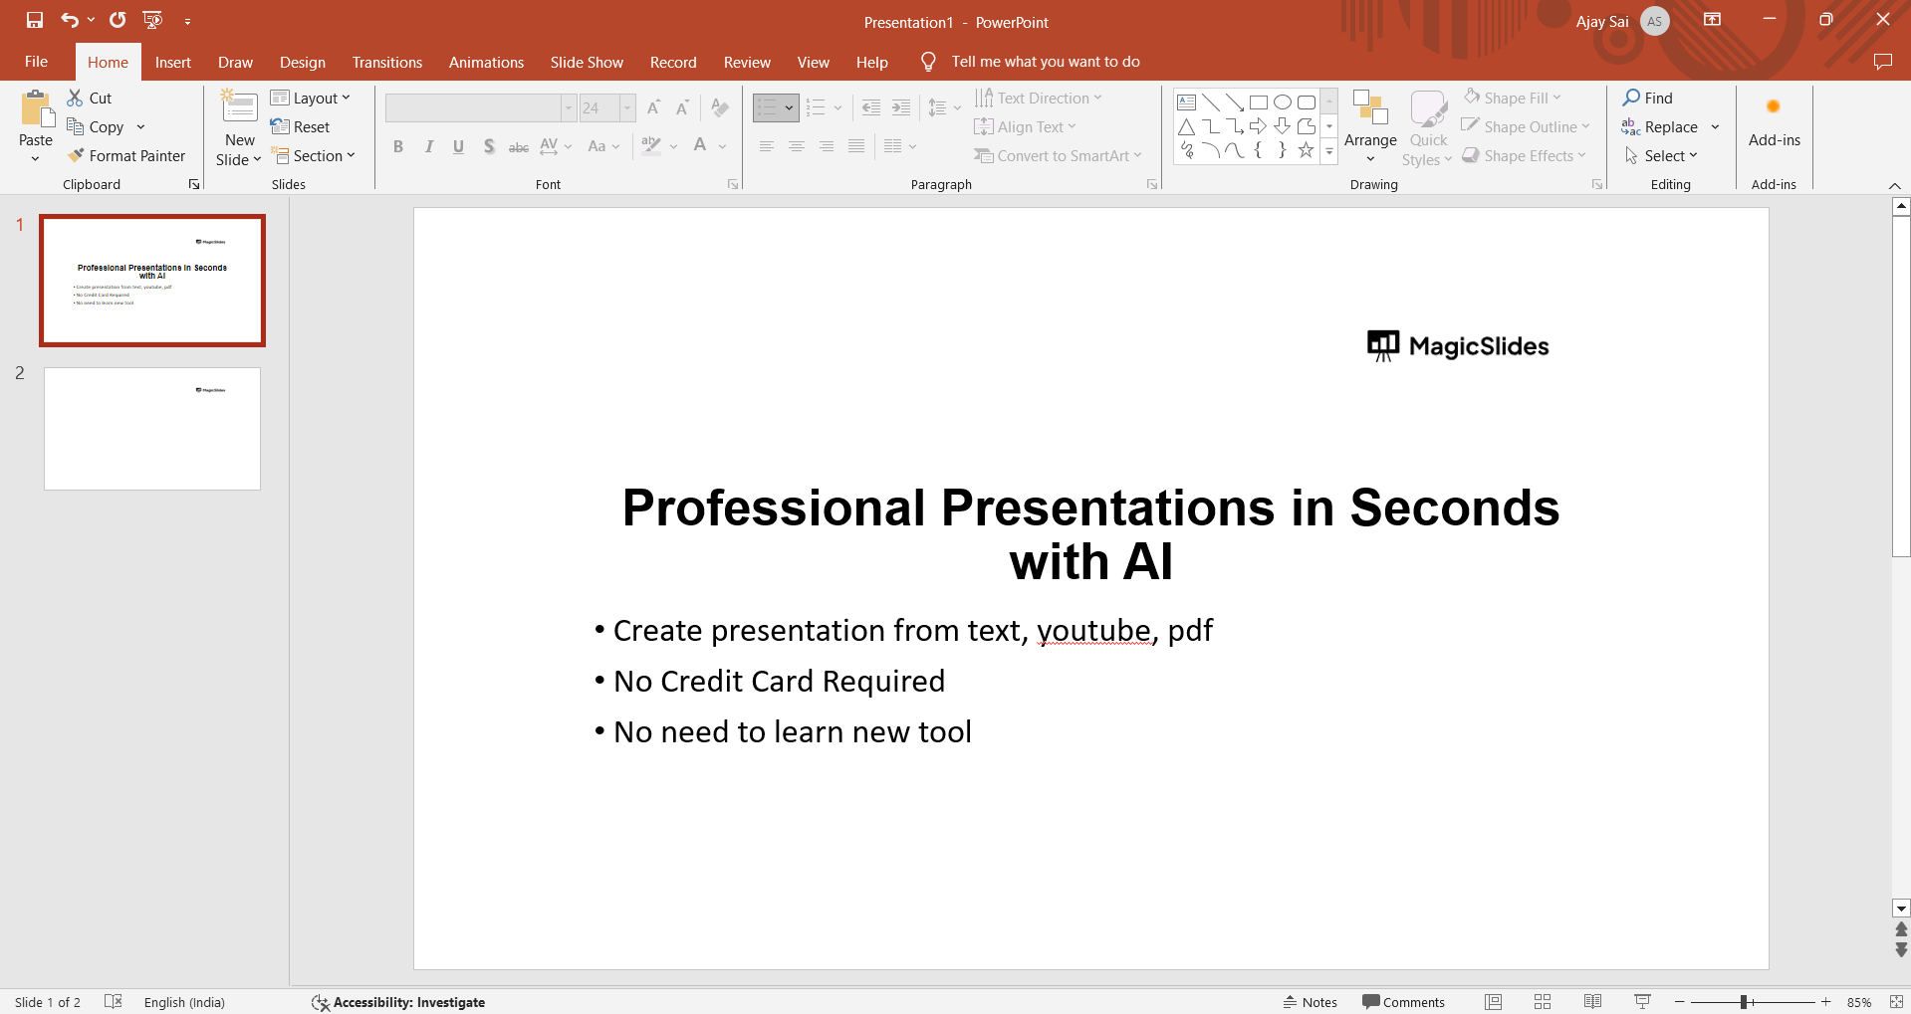The width and height of the screenshot is (1911, 1014).
Task: Start Slide Show from the status bar icon
Action: coord(1642,1002)
